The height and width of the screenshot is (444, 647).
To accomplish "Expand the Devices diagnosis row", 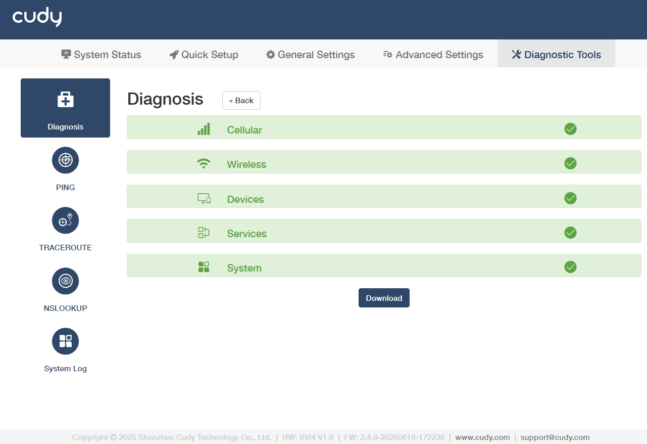I will [384, 196].
